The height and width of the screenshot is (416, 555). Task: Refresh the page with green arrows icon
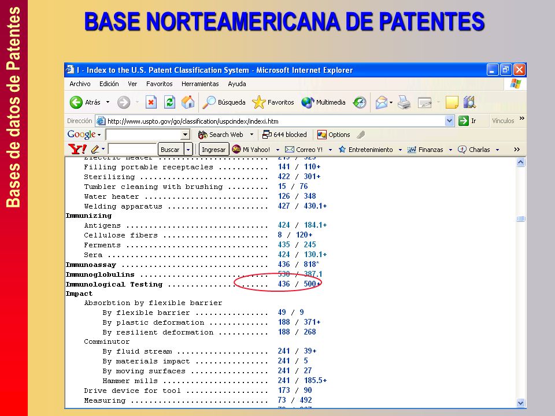(x=169, y=102)
